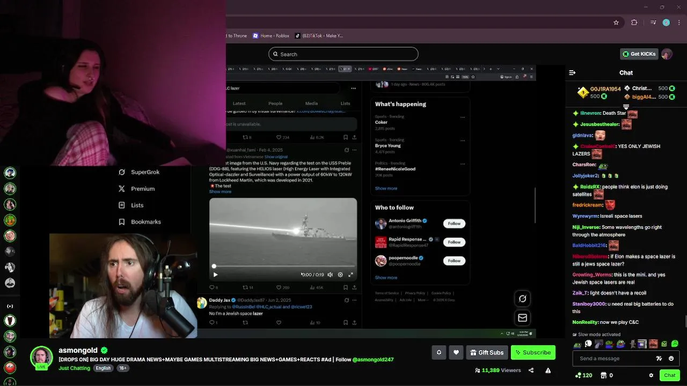Click the Kick user avatar top right
This screenshot has height=386, width=687.
(x=667, y=54)
